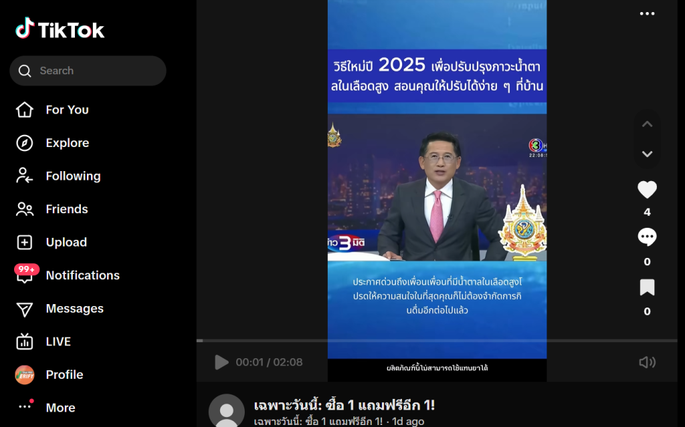Open the Explore compass icon
Viewport: 685px width, 427px height.
25,143
